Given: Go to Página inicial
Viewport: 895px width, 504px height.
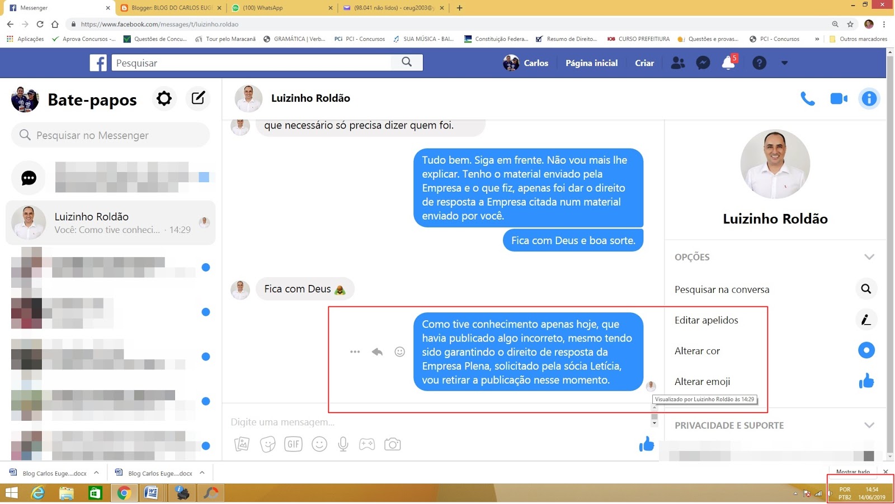Looking at the screenshot, I should click(x=591, y=63).
